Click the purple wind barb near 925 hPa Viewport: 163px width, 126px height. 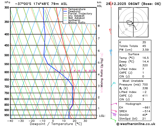point(114,114)
